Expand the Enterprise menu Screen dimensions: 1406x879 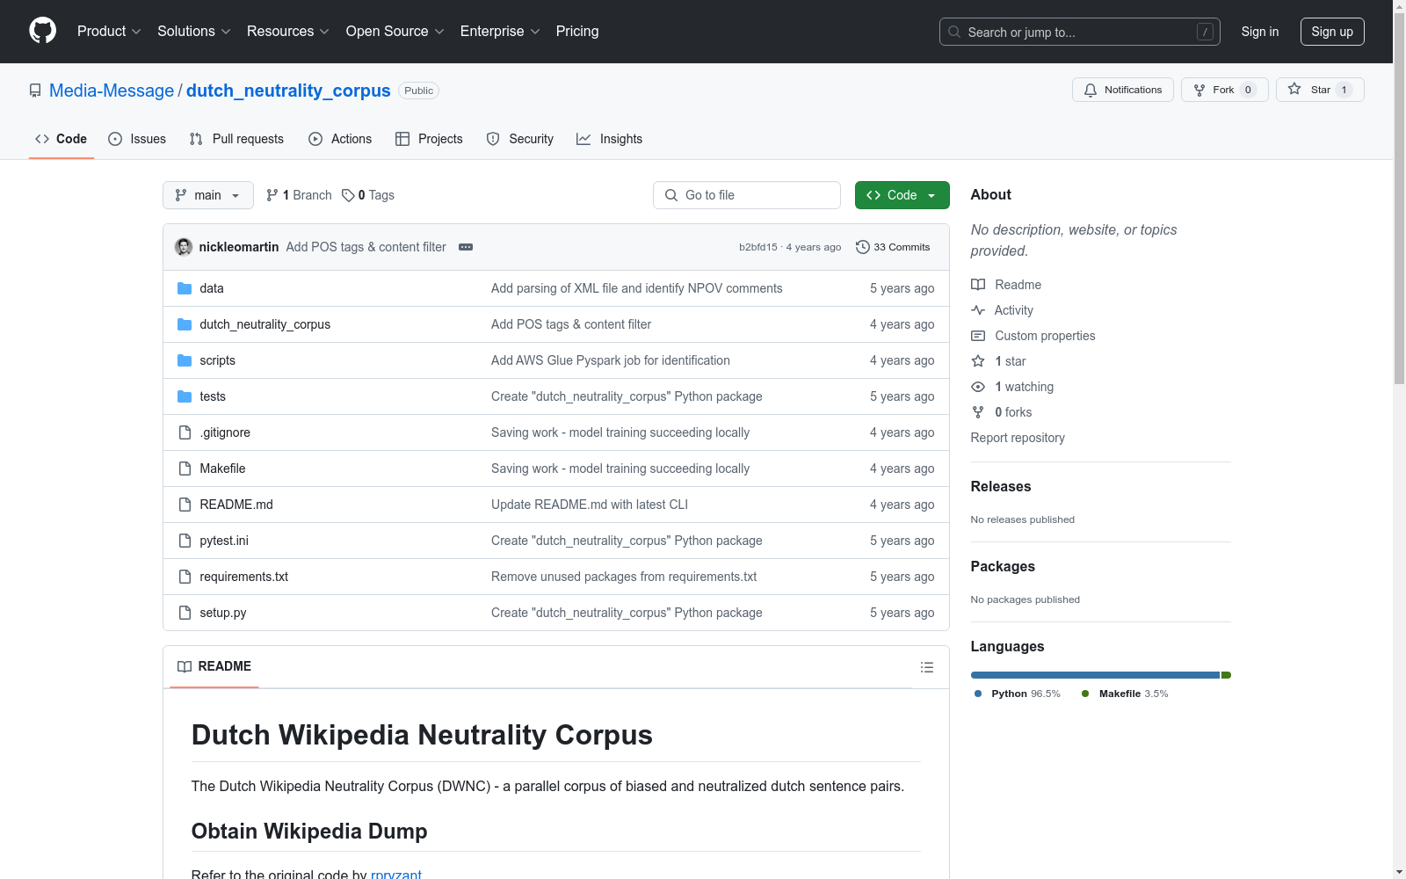pyautogui.click(x=500, y=32)
